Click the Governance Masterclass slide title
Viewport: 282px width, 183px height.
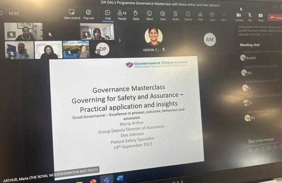[129, 89]
